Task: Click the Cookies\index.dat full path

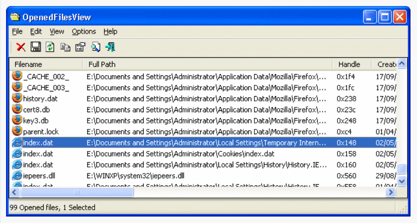Action: (180, 154)
